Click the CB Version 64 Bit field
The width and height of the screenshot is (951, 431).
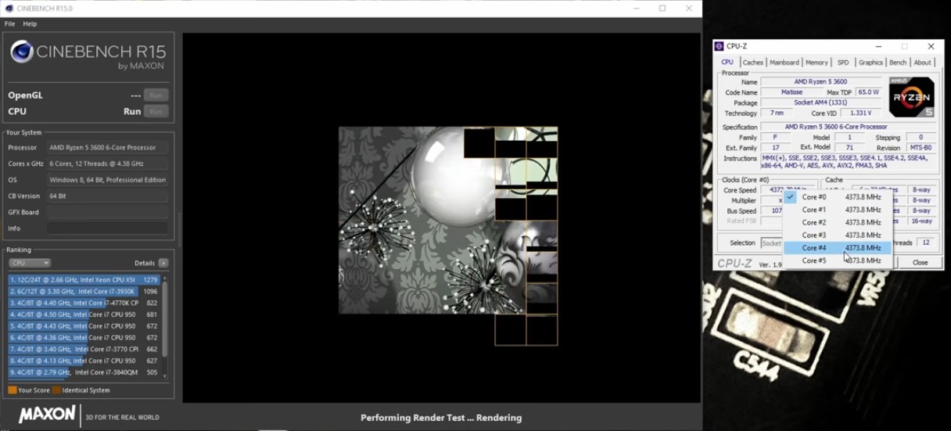click(x=107, y=196)
